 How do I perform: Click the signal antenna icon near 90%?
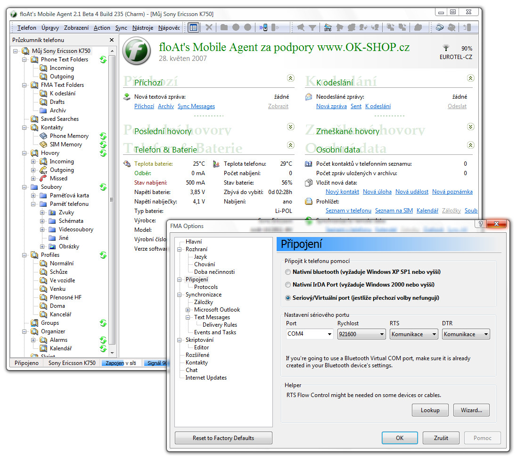coord(446,48)
